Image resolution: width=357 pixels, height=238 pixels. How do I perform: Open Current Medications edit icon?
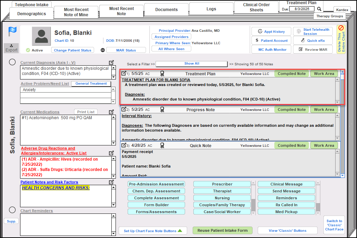click(x=111, y=112)
